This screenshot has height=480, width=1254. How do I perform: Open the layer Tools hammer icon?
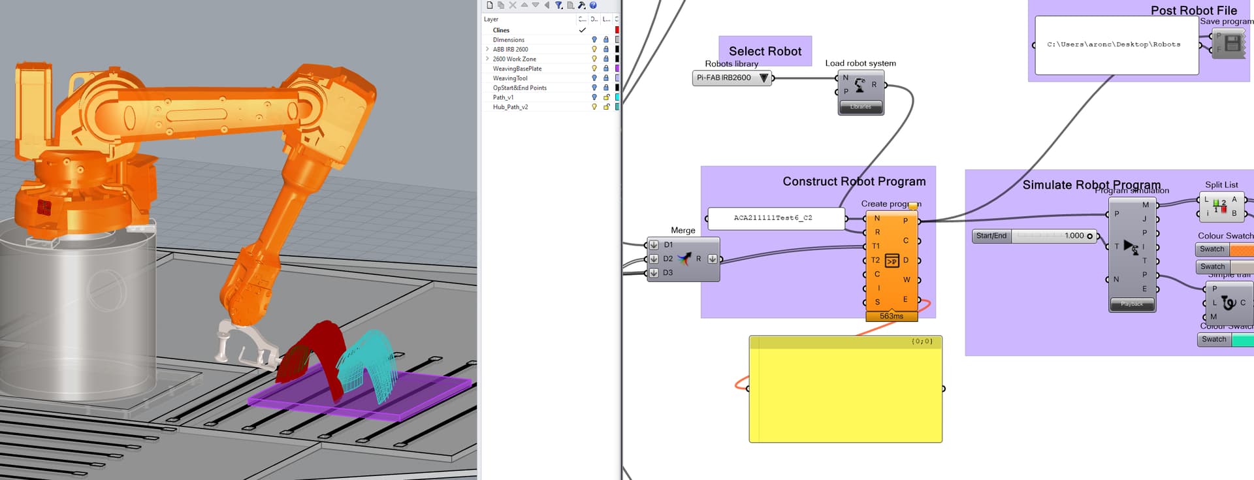coord(581,5)
